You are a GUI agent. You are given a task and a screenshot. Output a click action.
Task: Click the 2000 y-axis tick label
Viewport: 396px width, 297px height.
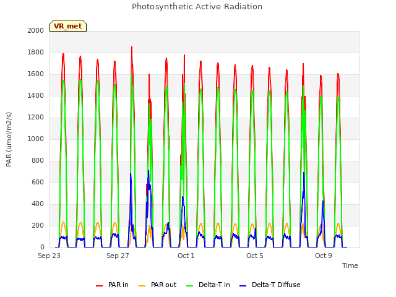pos(36,30)
